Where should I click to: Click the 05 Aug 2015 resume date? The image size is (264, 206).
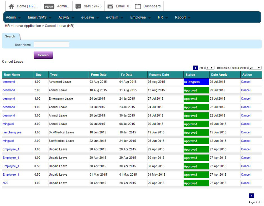(156, 82)
